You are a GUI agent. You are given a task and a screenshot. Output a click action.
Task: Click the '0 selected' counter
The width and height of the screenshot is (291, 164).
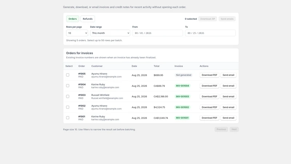(x=191, y=19)
